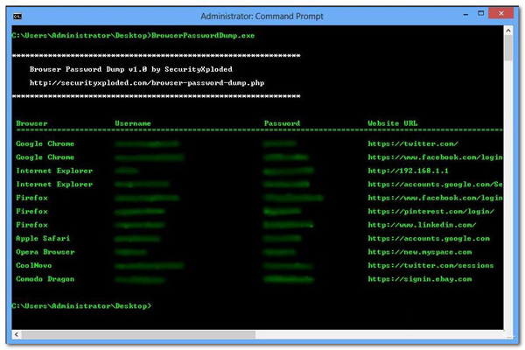Click the blurred password on the CoolNovo row

click(x=288, y=266)
